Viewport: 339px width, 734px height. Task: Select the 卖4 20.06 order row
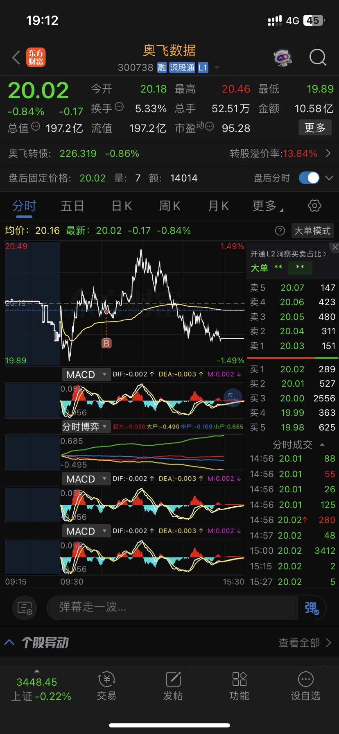(x=292, y=302)
